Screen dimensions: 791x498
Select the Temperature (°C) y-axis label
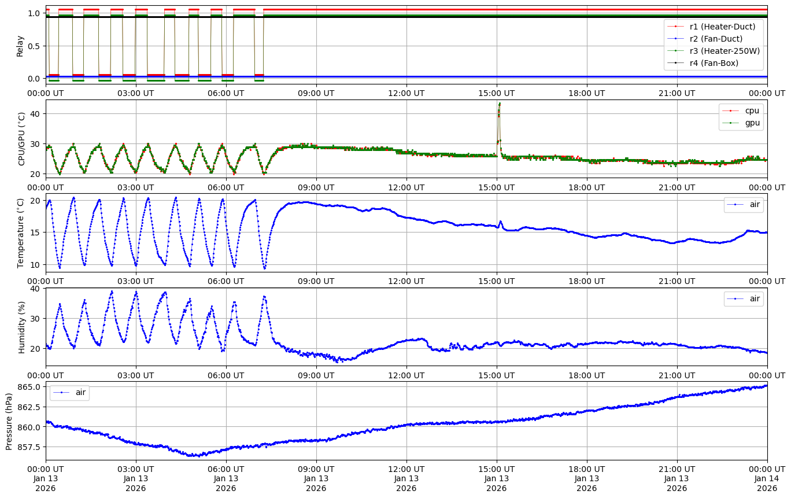point(21,233)
